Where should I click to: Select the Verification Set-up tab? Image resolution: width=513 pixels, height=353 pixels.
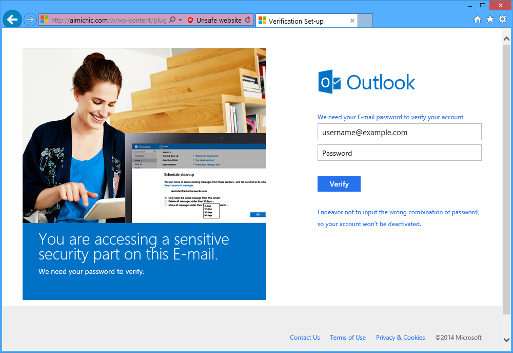coord(307,21)
